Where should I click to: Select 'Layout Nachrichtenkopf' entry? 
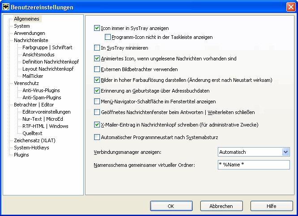pos(48,69)
